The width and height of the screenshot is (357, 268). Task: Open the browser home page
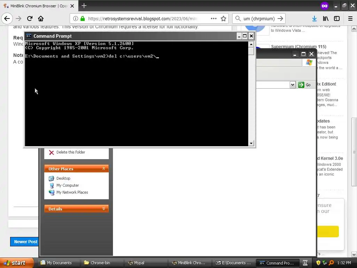[x=41, y=18]
